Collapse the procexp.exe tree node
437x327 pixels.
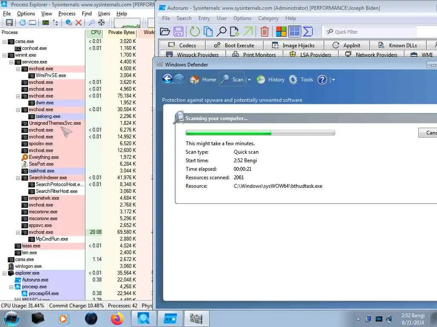12,287
